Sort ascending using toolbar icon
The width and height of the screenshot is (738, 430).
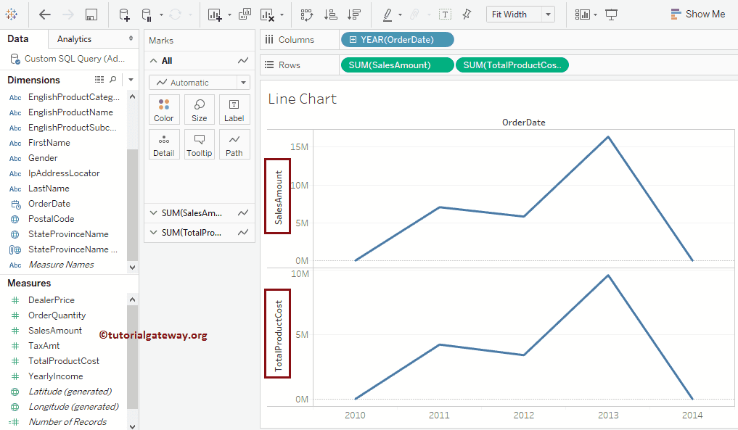[x=330, y=15]
